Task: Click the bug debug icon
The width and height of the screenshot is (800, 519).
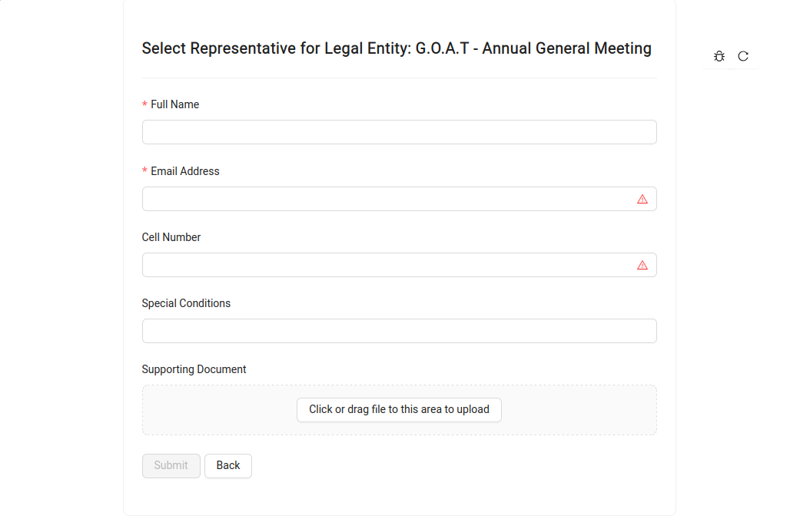Action: tap(719, 56)
